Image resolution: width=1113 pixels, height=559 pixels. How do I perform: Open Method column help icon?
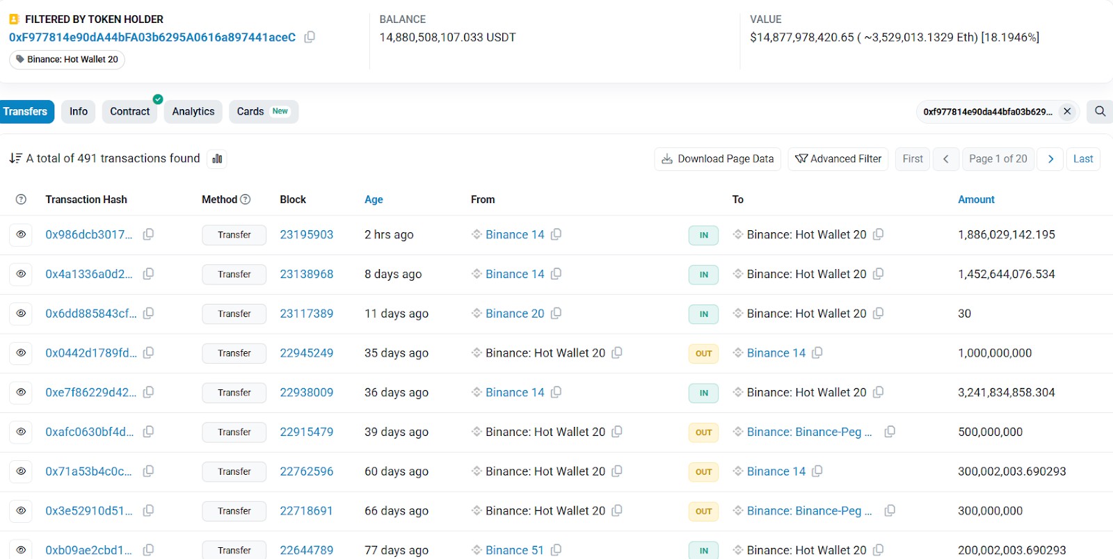[246, 200]
